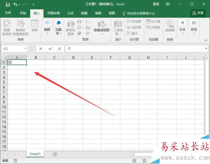Open the Name Box dropdown arrow

pos(26,48)
